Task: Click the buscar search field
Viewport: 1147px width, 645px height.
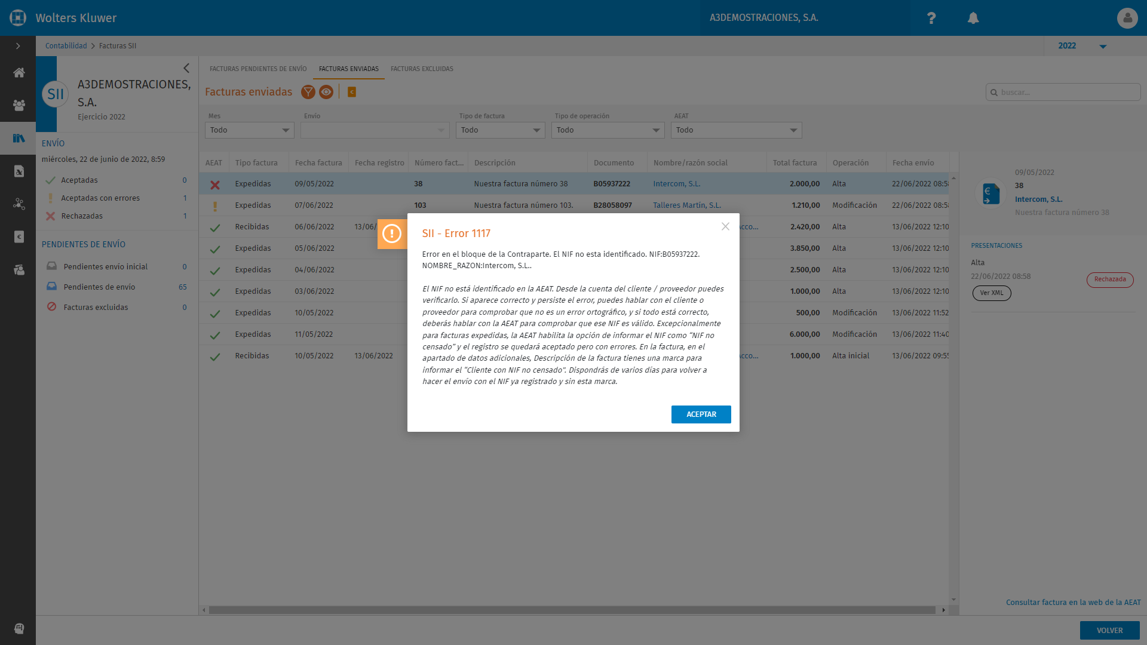Action: (x=1063, y=93)
